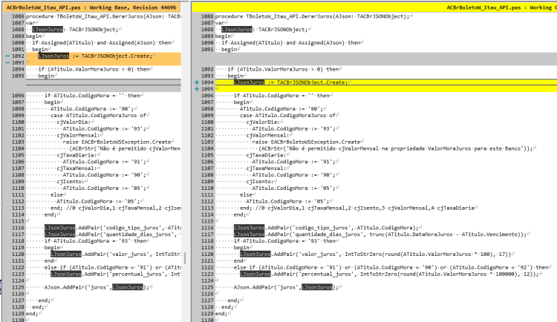Screen dimensions: 557x322
Task: Click "AJson.AddPair('juros',LJsonJuros);" in right pane
Action: tap(287, 287)
